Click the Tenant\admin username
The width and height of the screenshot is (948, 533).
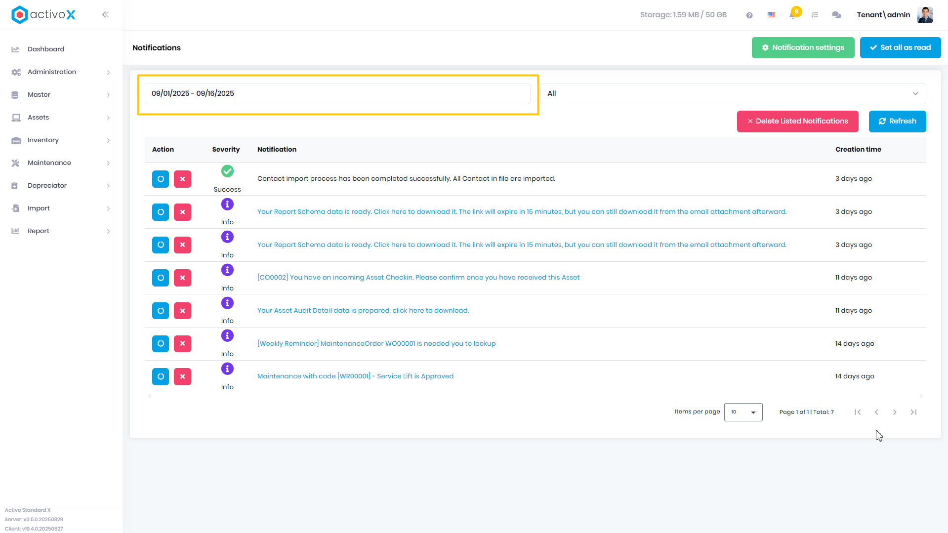coord(883,15)
